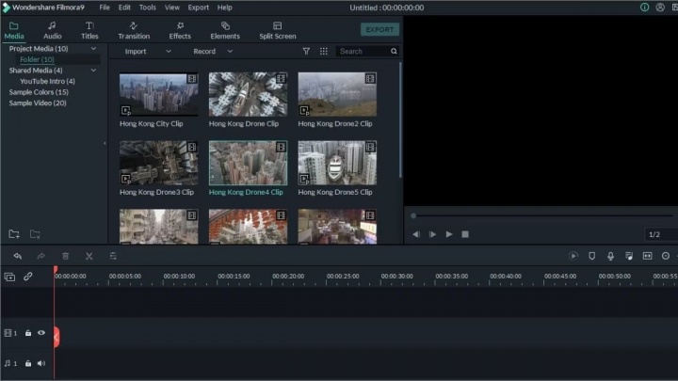Click the search magnifier icon
Viewport: 678px width, 381px height.
pyautogui.click(x=394, y=52)
